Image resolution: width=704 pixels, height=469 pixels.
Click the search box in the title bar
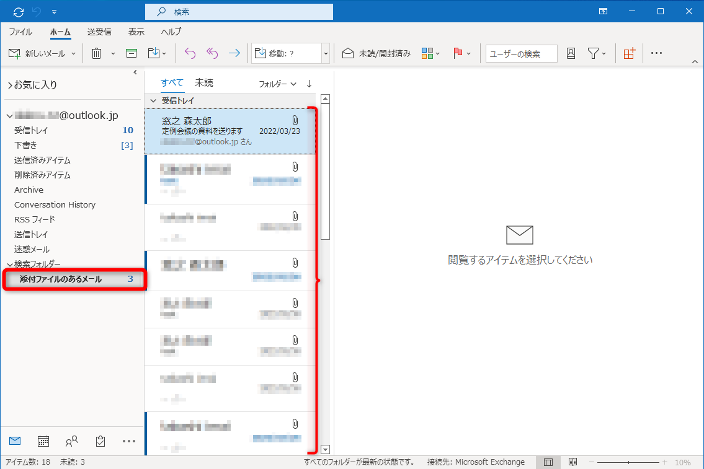pyautogui.click(x=239, y=12)
